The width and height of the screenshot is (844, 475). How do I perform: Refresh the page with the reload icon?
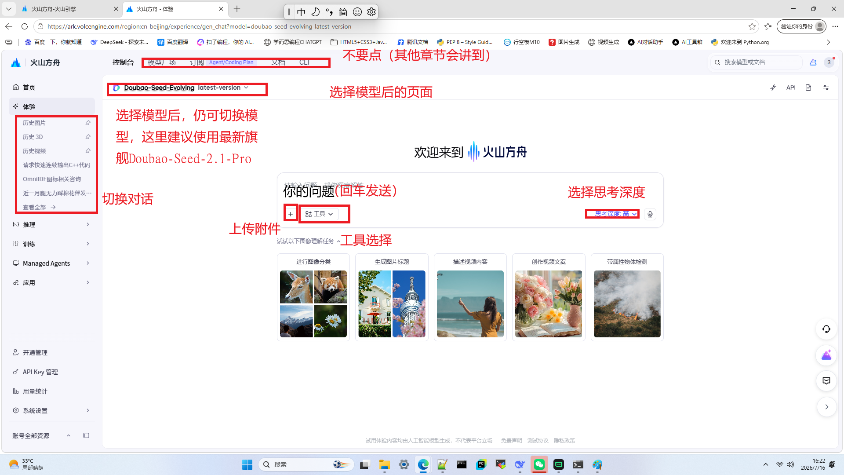(25, 26)
